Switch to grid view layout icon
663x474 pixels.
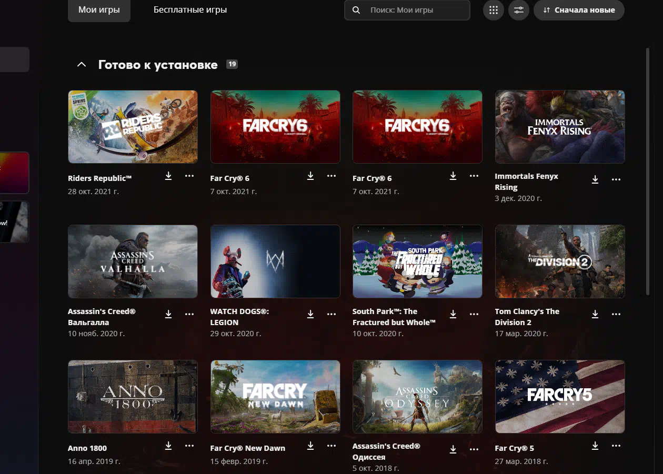493,10
